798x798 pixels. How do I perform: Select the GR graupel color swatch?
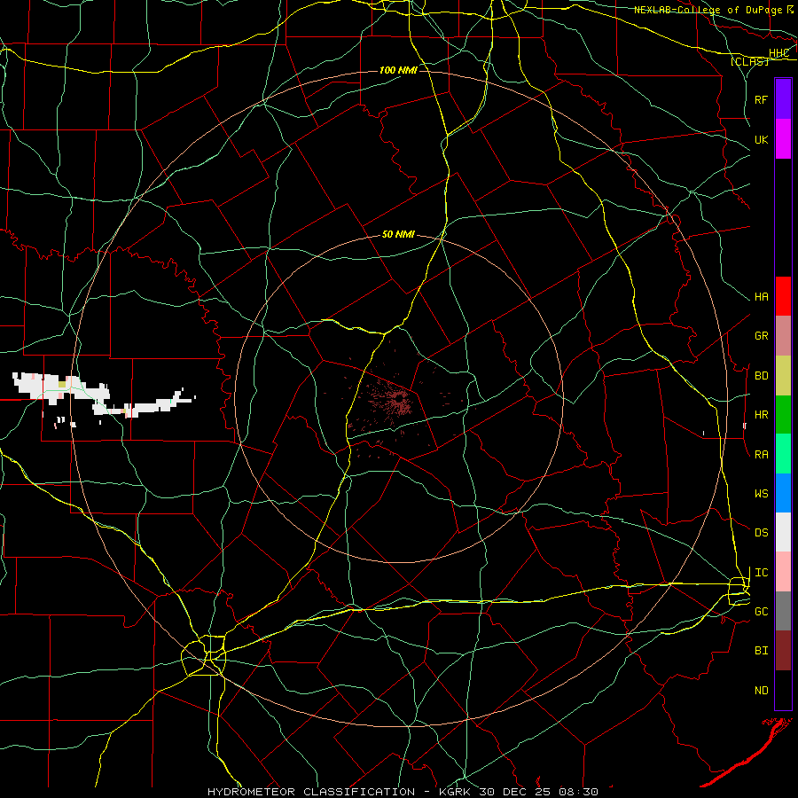click(x=783, y=335)
